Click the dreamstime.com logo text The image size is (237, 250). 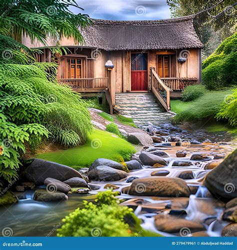[22, 244]
